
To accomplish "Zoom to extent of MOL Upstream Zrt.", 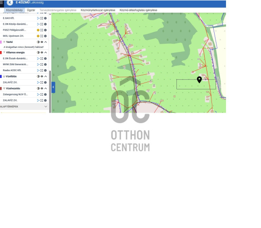I will point(42,36).
